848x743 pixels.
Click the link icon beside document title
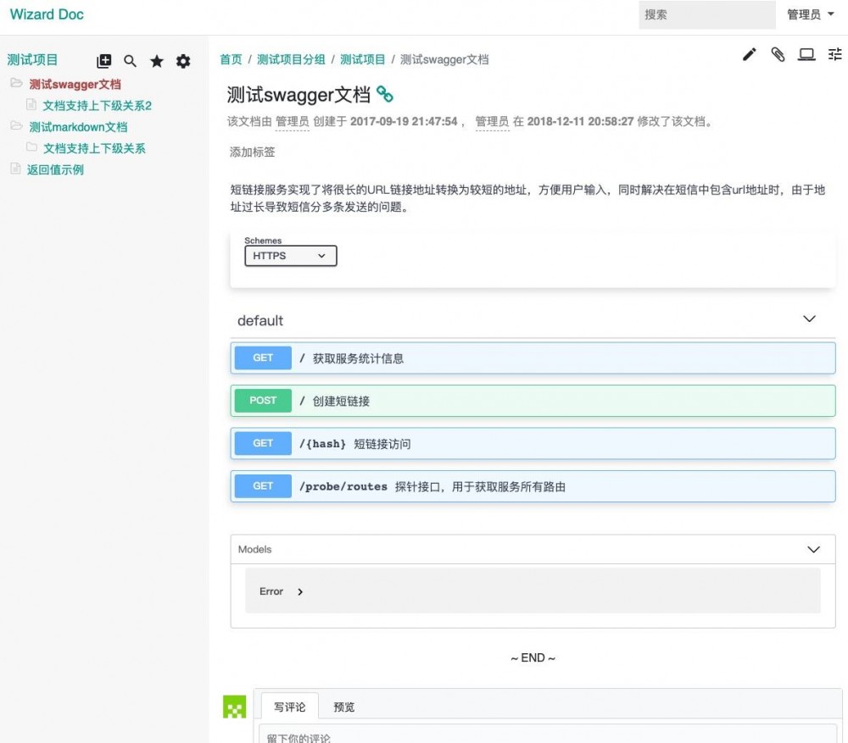(384, 94)
